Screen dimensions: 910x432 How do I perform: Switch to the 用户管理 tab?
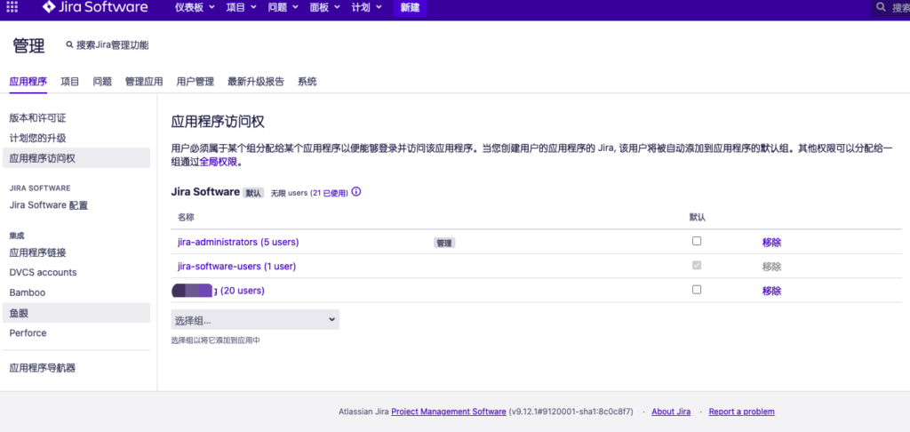point(195,82)
